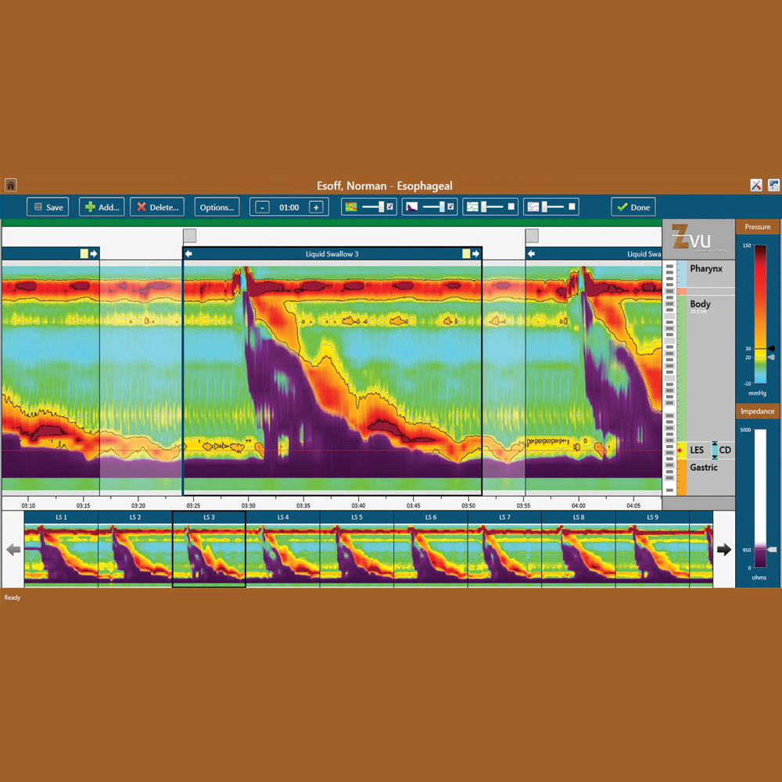Select the LS 5 swallow thumbnail
The image size is (782, 782).
pyautogui.click(x=356, y=547)
